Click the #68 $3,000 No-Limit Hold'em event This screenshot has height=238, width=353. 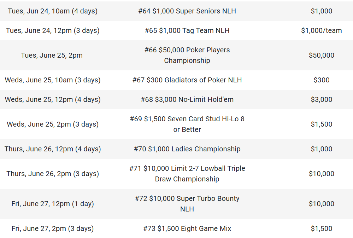(x=187, y=99)
